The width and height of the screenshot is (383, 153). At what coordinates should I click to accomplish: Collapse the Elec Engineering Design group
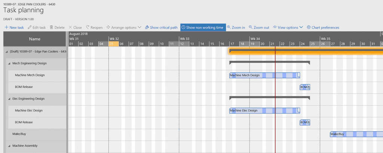[9, 99]
